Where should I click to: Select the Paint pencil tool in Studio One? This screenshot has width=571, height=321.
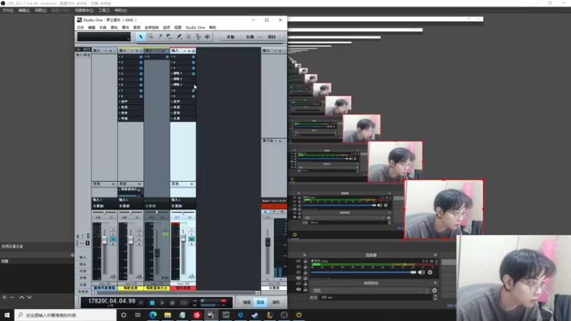click(x=179, y=37)
